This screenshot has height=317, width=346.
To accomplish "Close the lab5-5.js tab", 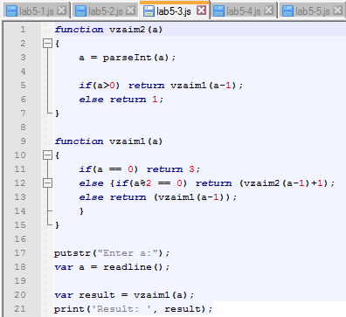I will [x=337, y=10].
